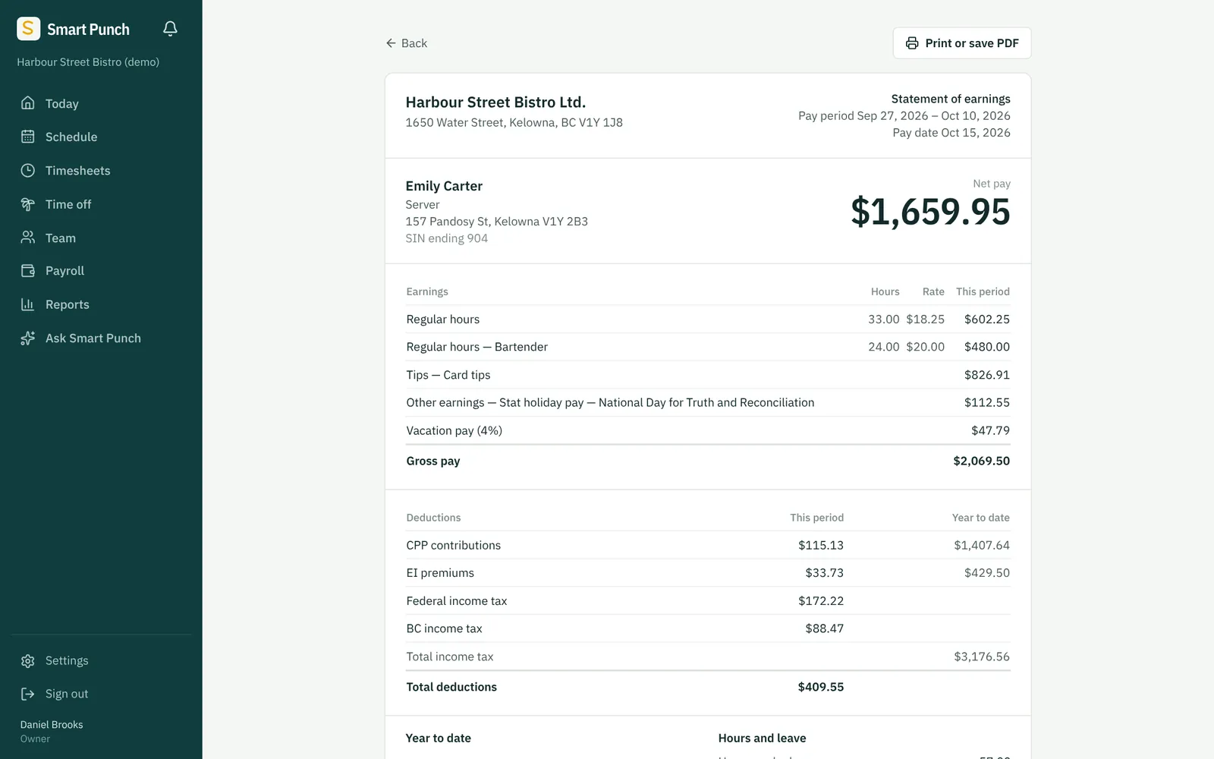This screenshot has width=1214, height=759.
Task: Click the Federal income tax $172.22 amount
Action: point(820,600)
